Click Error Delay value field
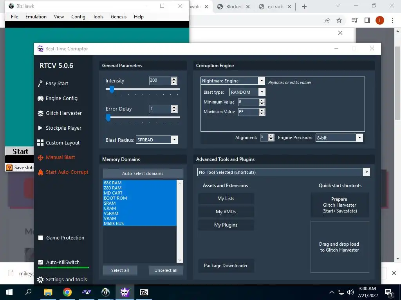Screen dimensions: 401x300 point(160,109)
